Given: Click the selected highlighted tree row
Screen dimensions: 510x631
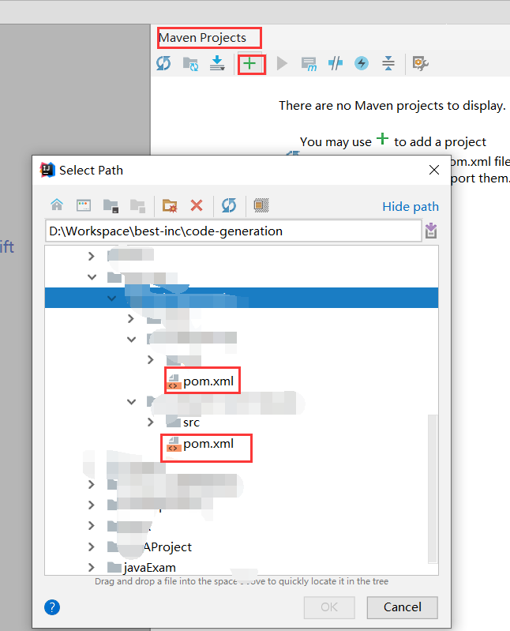Looking at the screenshot, I should coord(242,298).
